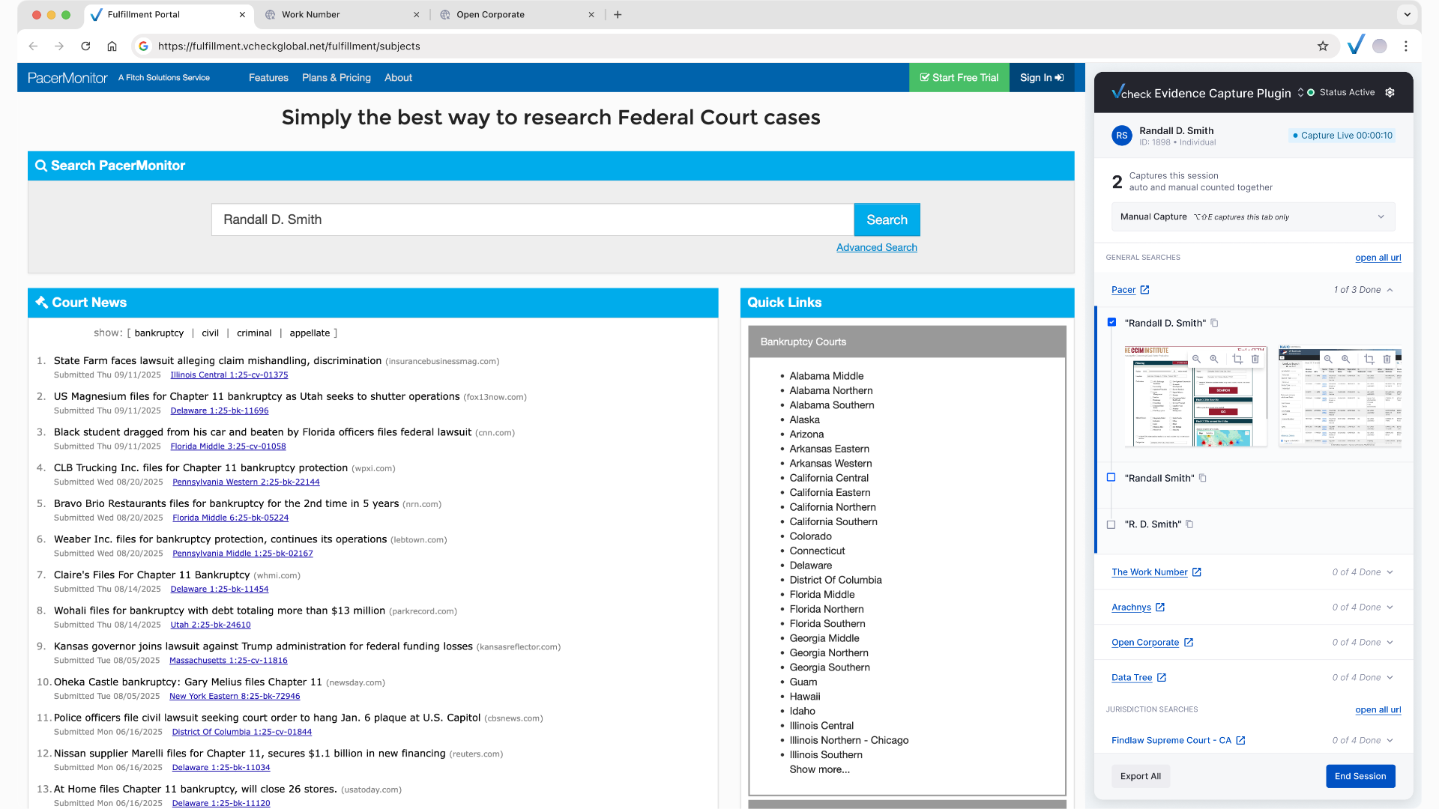
Task: Zoom in on the NAIC capture thumbnail
Action: (x=1346, y=359)
